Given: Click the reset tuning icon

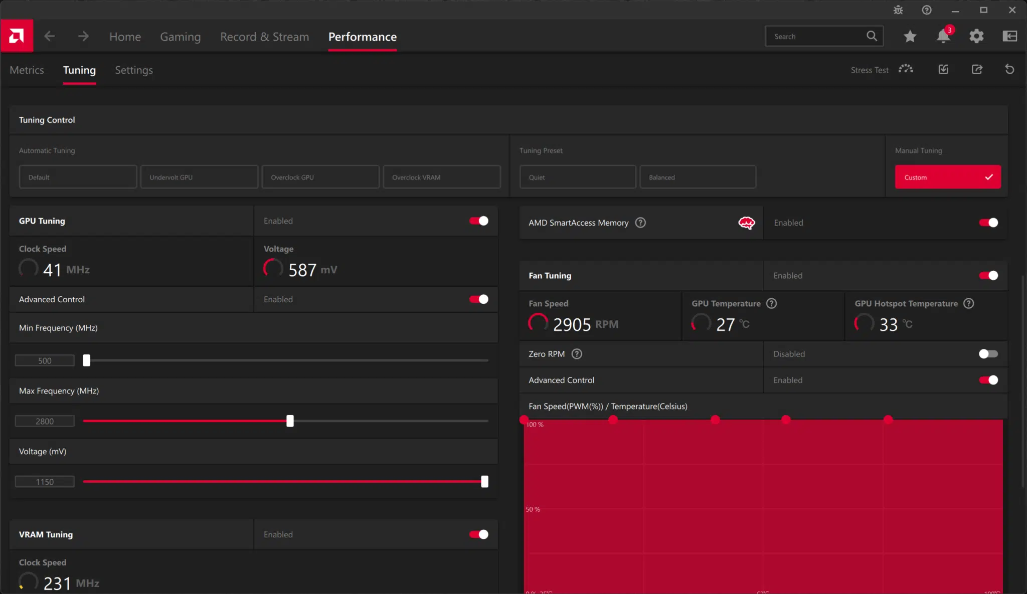Looking at the screenshot, I should pos(1009,69).
